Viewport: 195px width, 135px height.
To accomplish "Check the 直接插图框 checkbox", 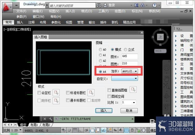I will (109, 90).
